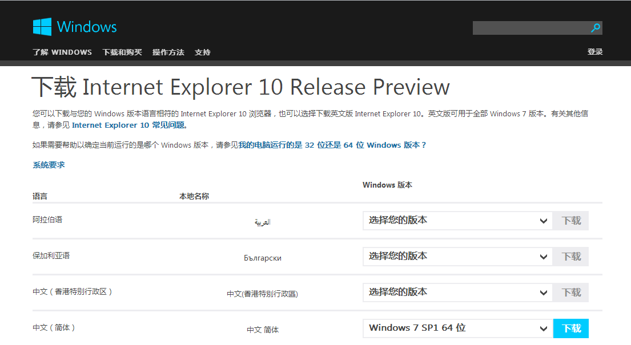Open the 32 位还是 64 位 Windows 版本 link
The image size is (631, 345).
coord(332,145)
